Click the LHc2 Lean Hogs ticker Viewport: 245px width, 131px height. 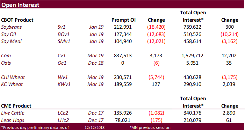63,120
